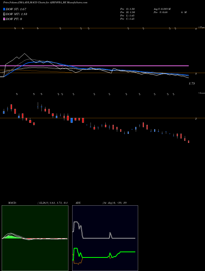Click the 1.75 price label near the EMA lines
This screenshot has width=205, height=271.
192,83
